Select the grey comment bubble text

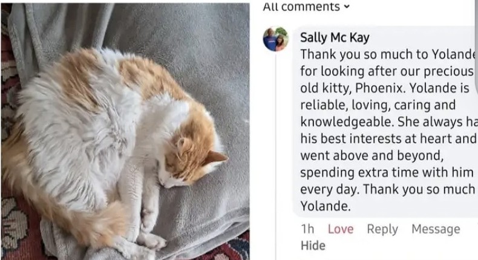[385, 122]
